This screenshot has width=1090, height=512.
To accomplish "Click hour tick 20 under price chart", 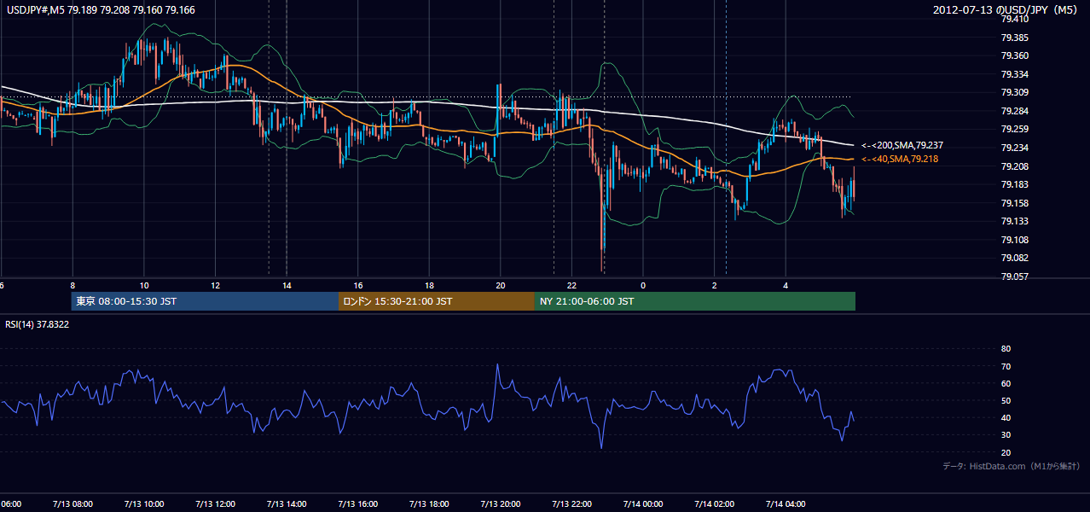I will (x=501, y=285).
